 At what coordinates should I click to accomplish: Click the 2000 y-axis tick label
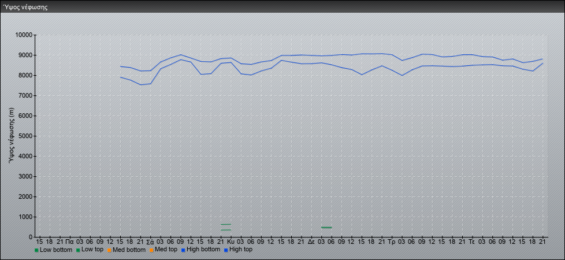click(25, 196)
